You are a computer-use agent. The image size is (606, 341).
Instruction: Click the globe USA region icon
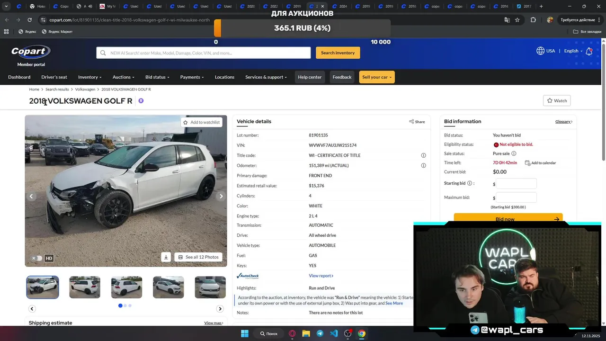pyautogui.click(x=540, y=51)
